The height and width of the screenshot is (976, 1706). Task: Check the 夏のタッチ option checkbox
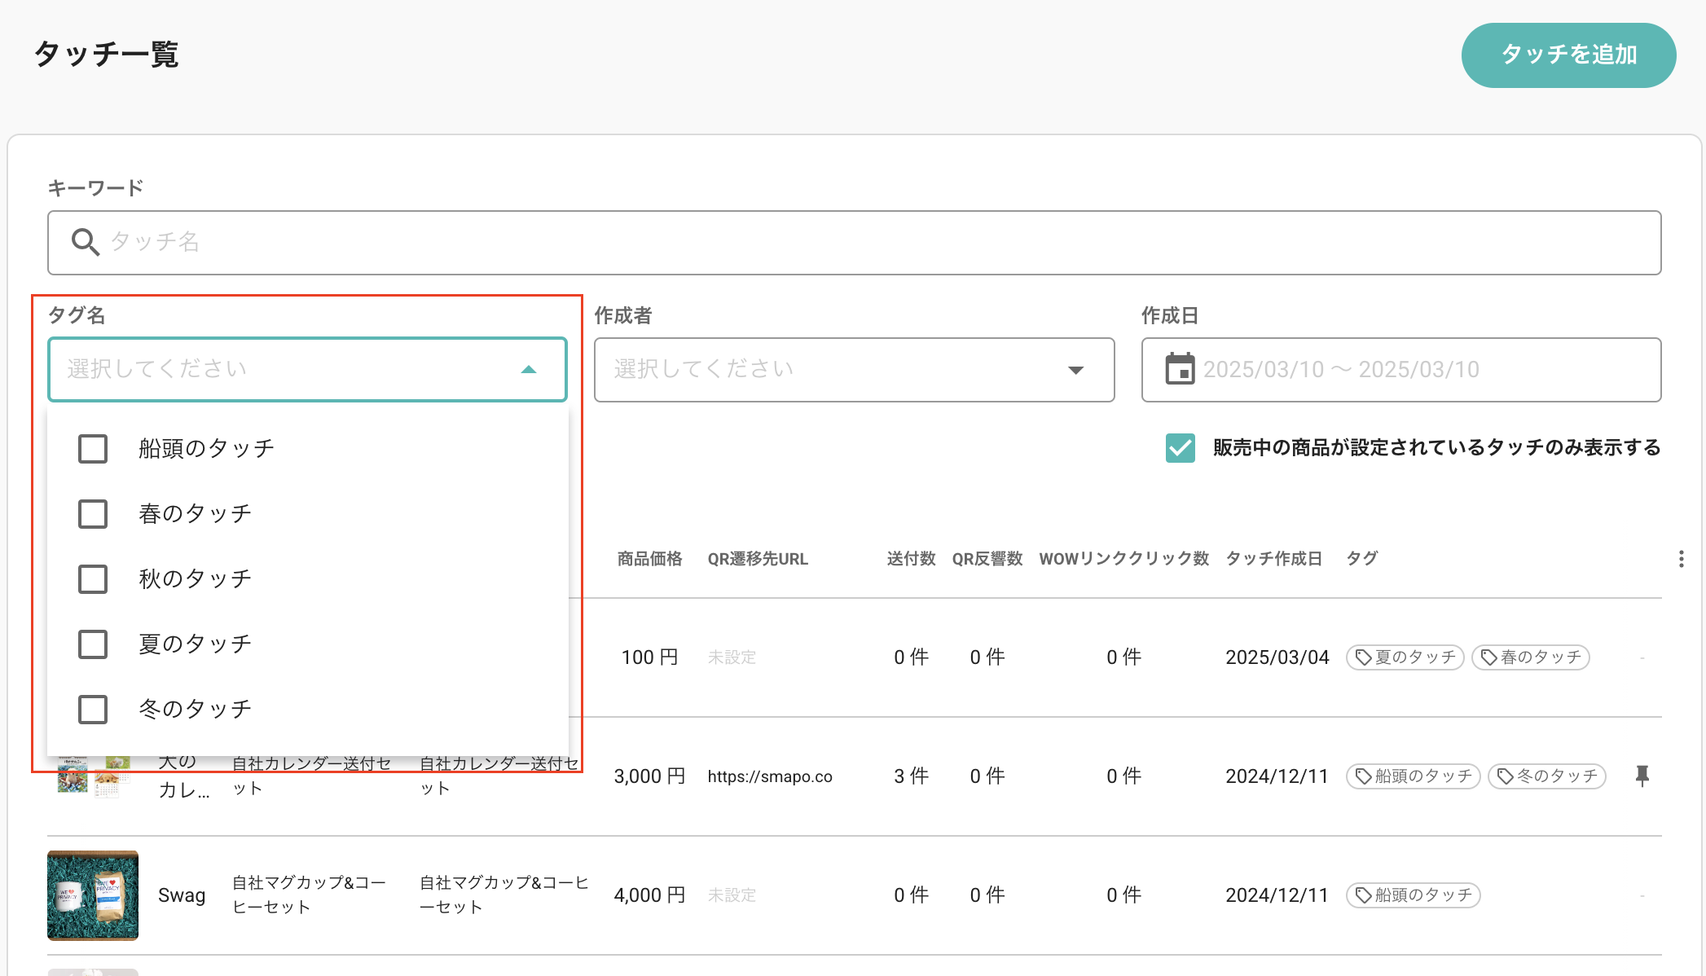(93, 644)
